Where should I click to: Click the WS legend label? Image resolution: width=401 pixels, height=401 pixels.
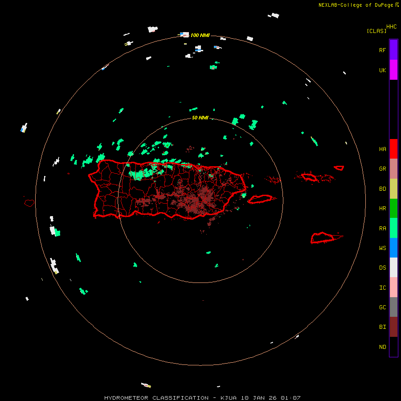(x=382, y=248)
